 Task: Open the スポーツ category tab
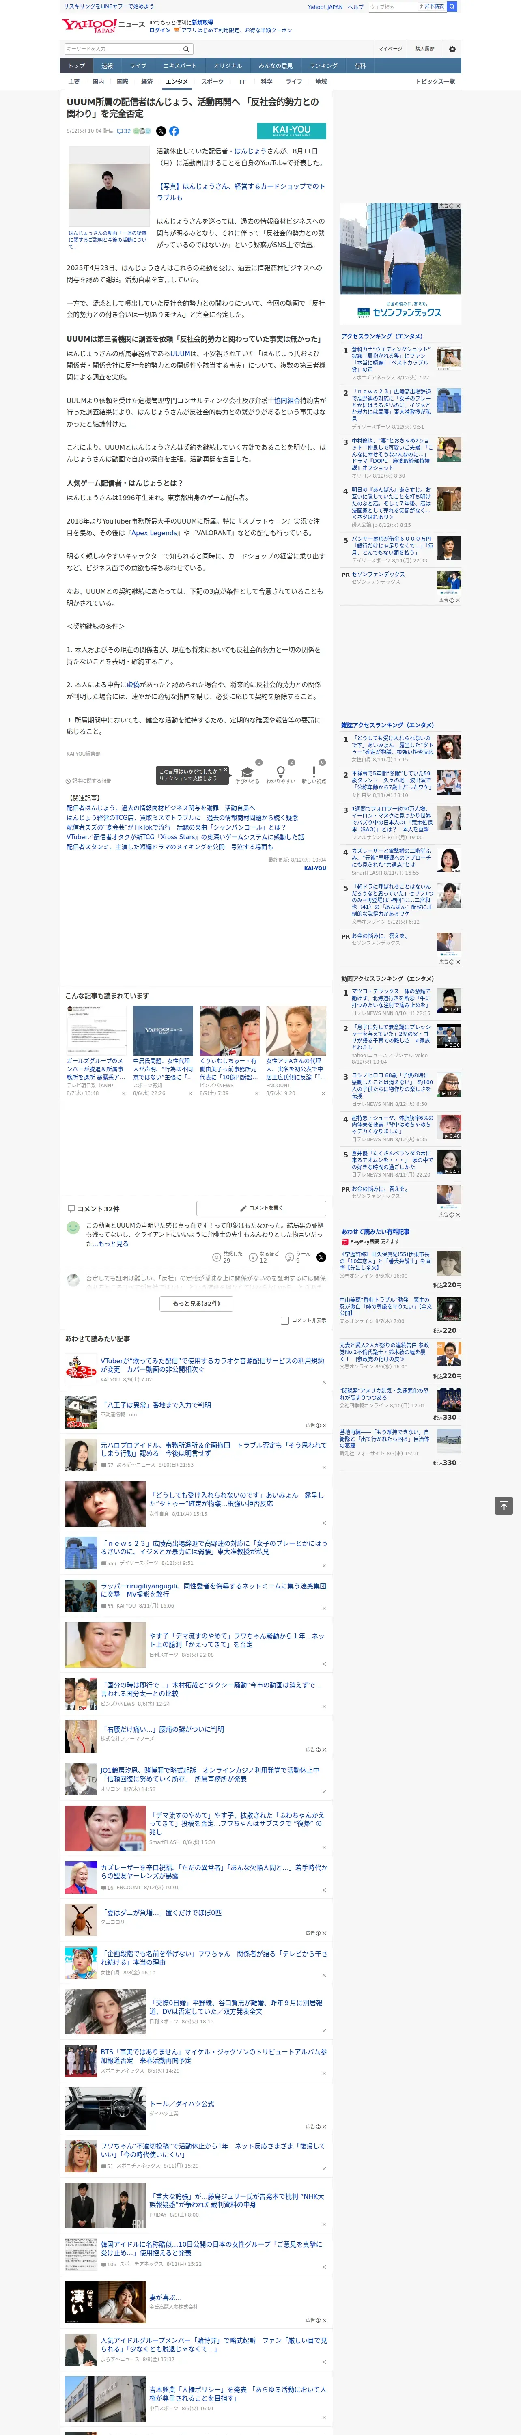click(x=213, y=81)
